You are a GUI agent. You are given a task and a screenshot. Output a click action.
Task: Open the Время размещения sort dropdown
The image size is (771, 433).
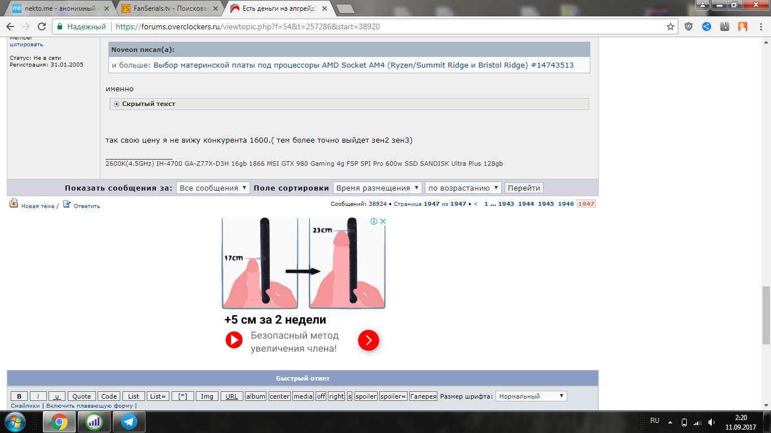pos(378,188)
